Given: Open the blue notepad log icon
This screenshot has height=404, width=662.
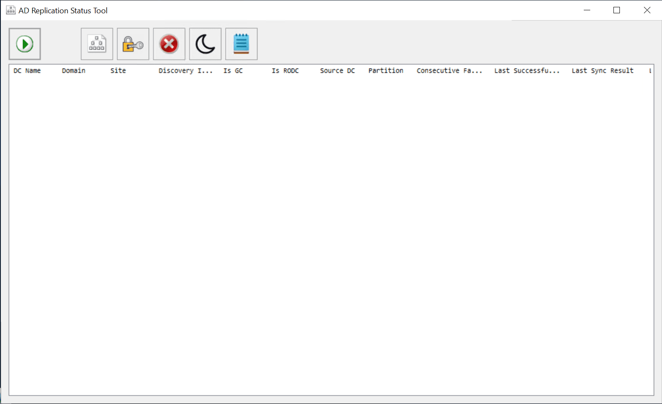Looking at the screenshot, I should (x=241, y=44).
